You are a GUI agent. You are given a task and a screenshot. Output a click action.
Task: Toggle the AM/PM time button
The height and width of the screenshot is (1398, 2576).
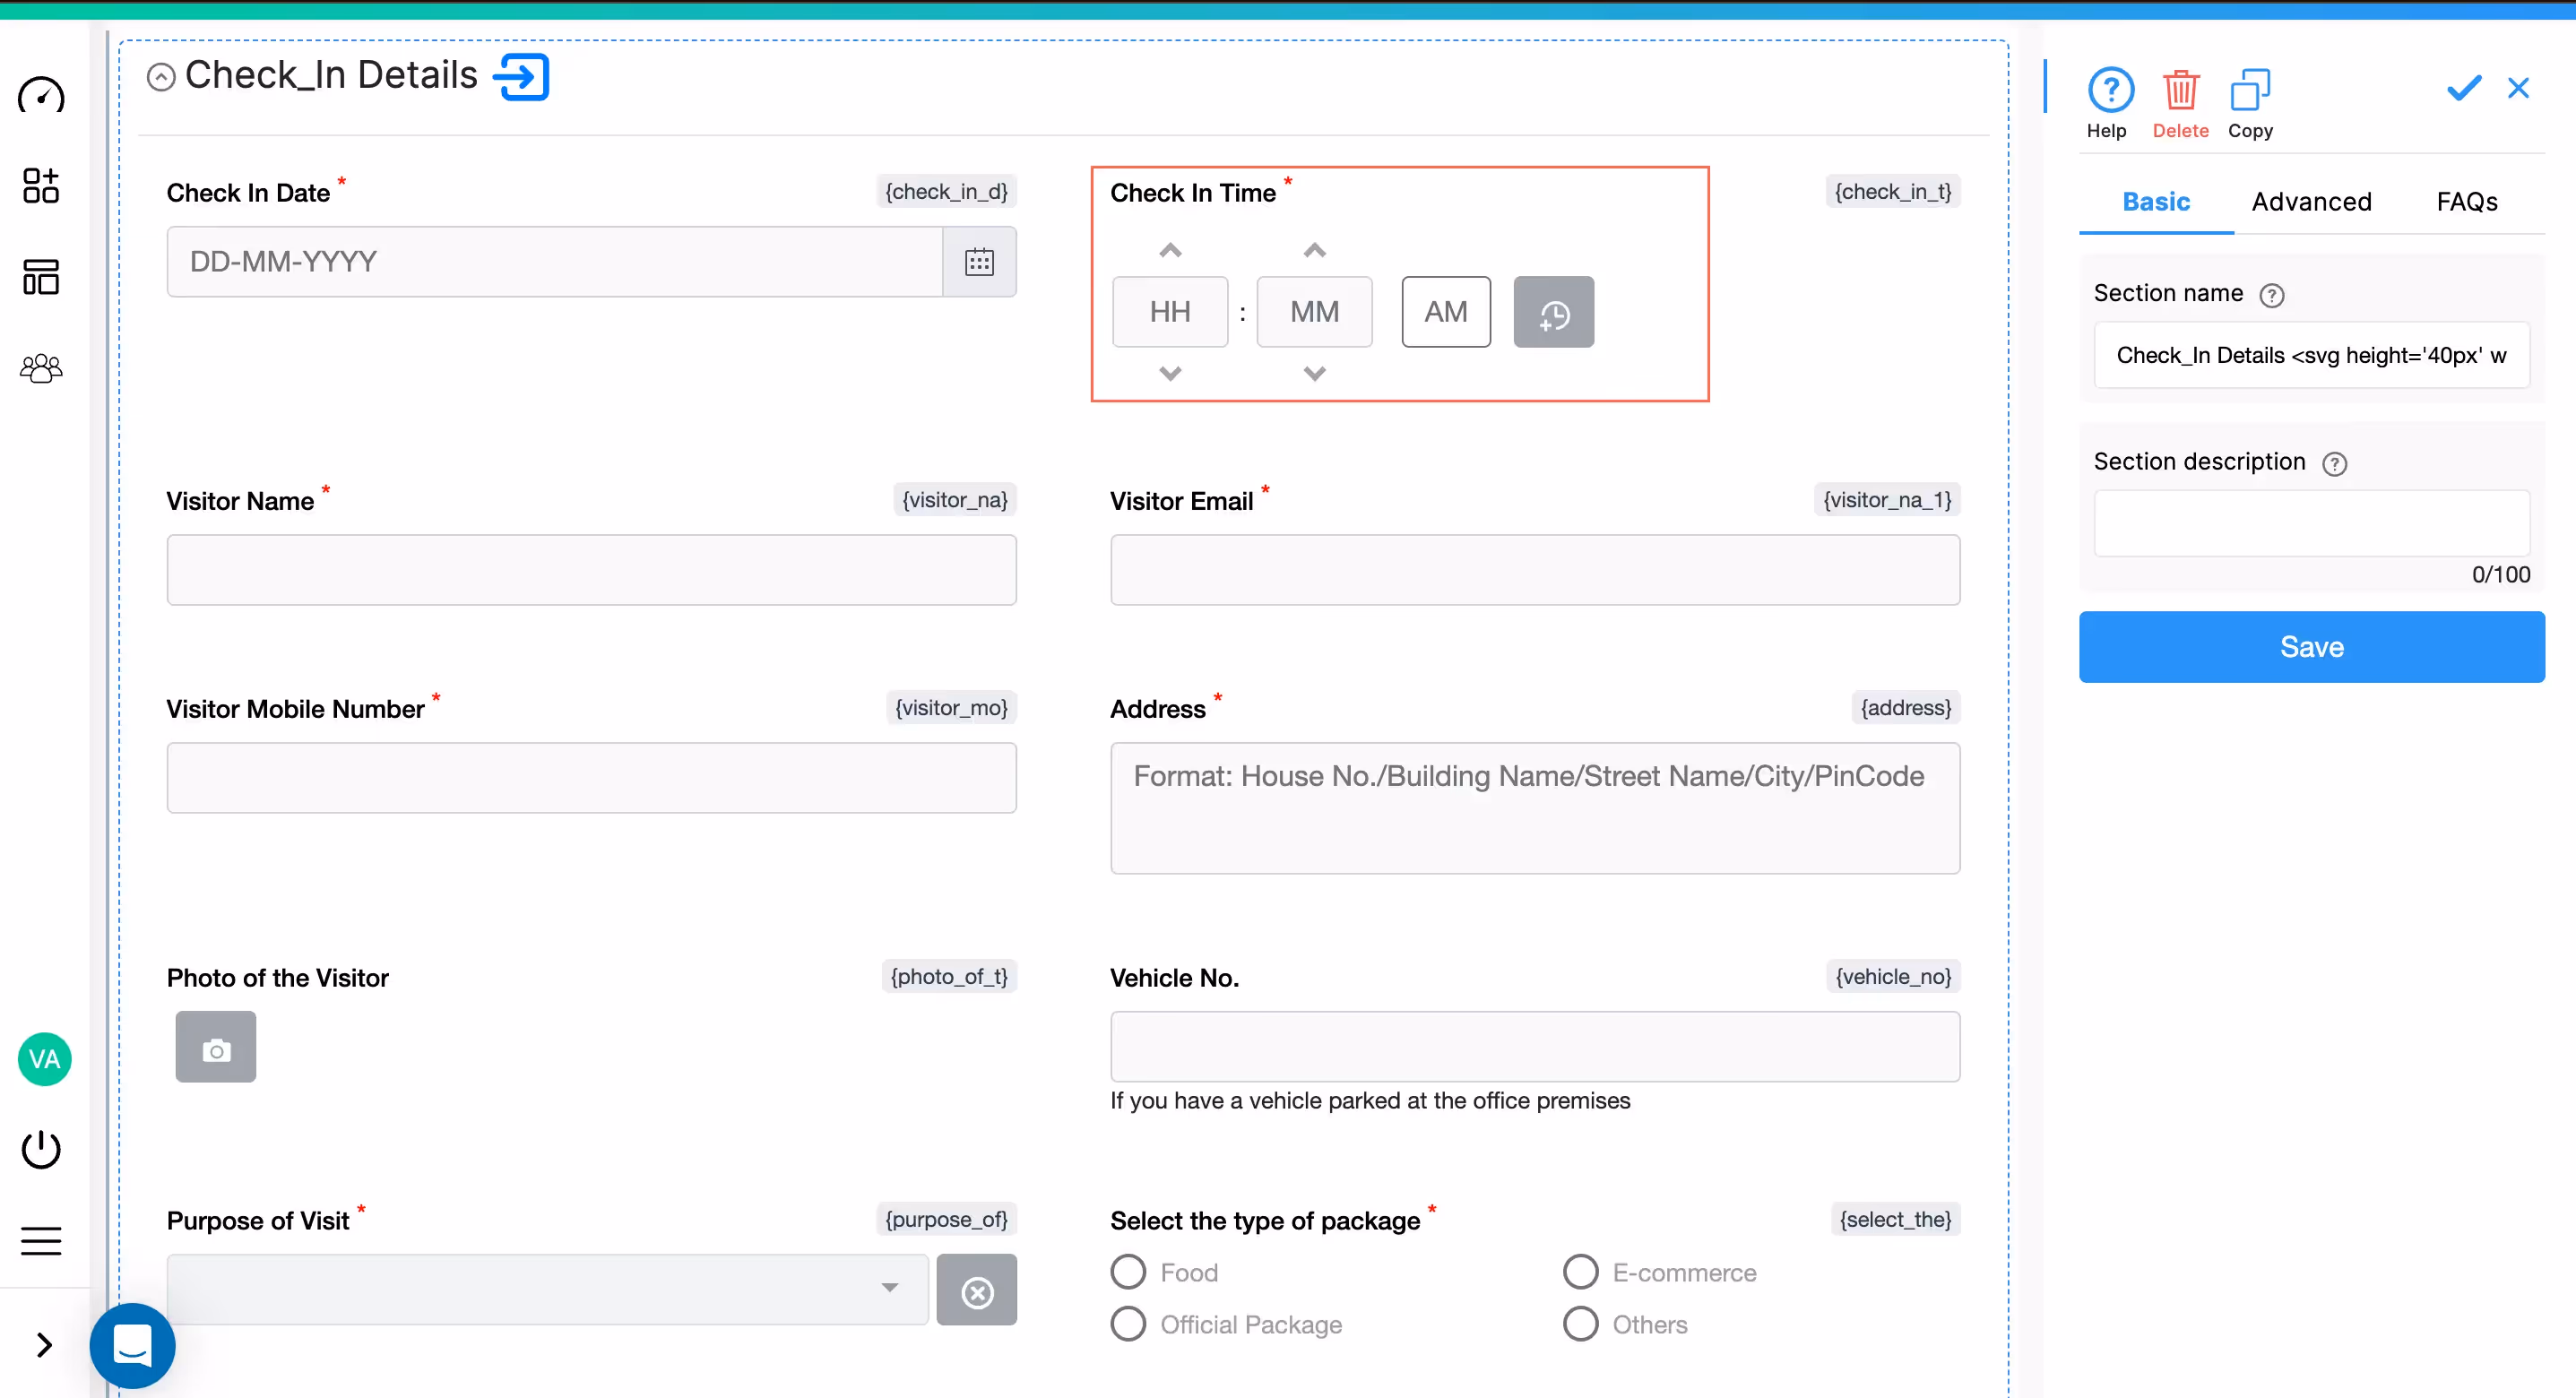click(x=1445, y=312)
